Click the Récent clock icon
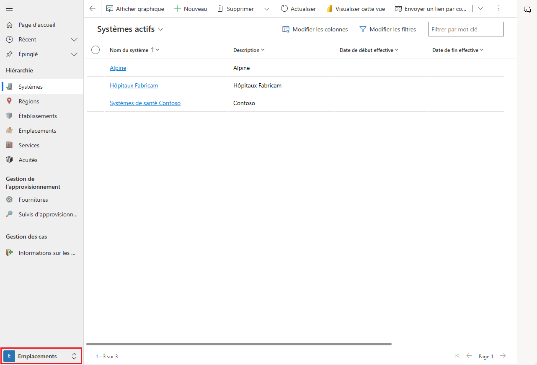 pos(10,39)
